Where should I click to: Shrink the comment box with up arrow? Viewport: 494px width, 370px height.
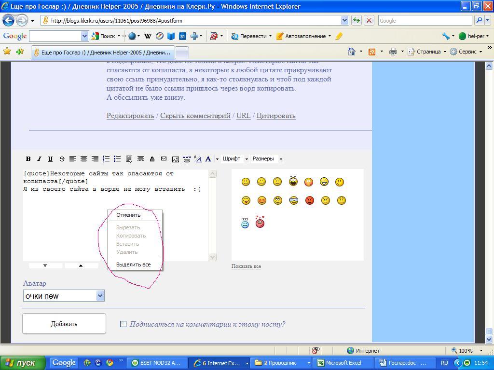tap(81, 265)
